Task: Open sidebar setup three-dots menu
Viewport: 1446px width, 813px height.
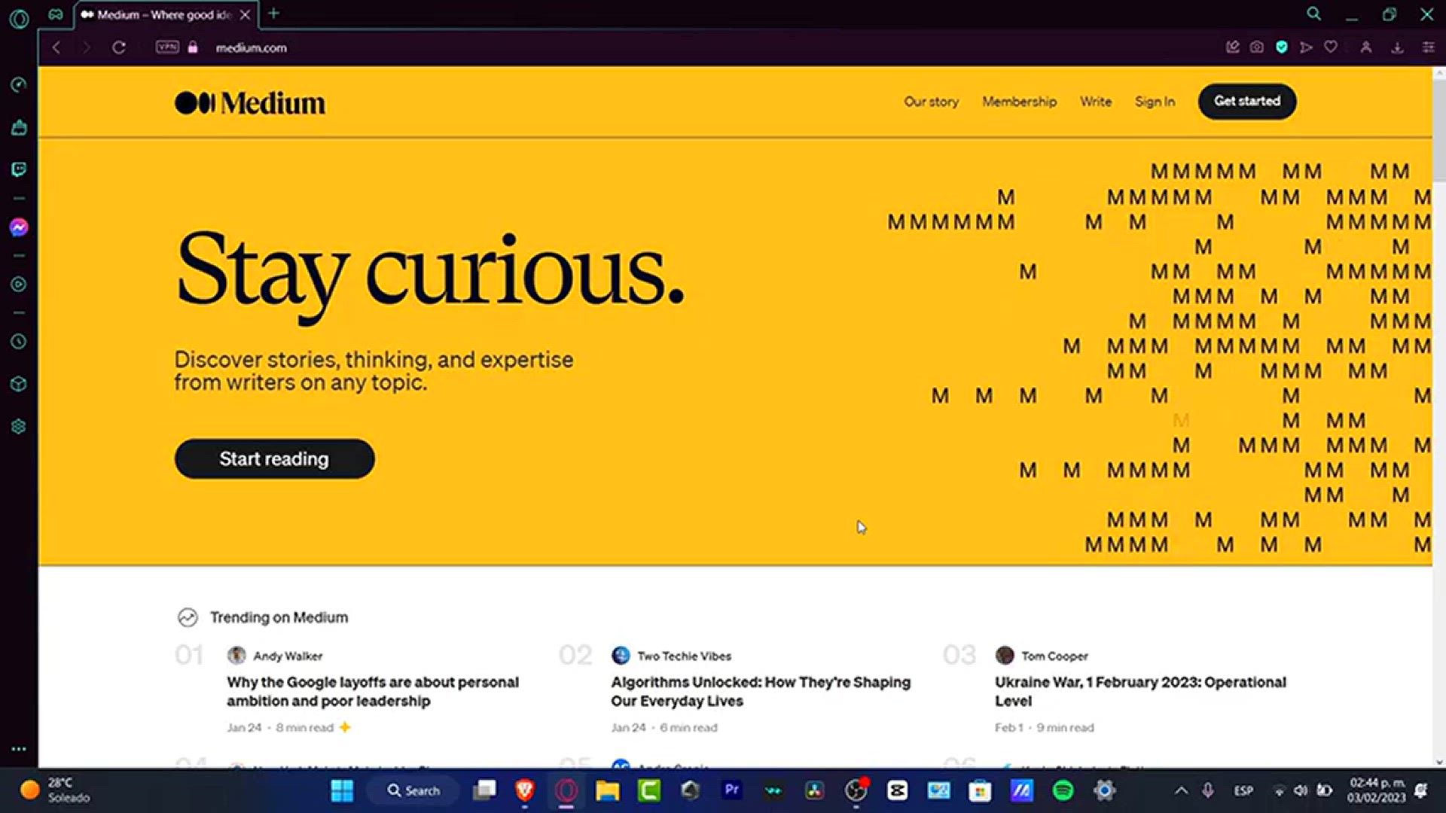Action: coord(19,749)
